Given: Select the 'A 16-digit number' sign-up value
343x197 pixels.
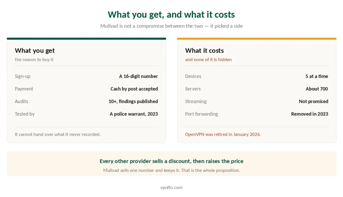Looking at the screenshot, I should 138,76.
